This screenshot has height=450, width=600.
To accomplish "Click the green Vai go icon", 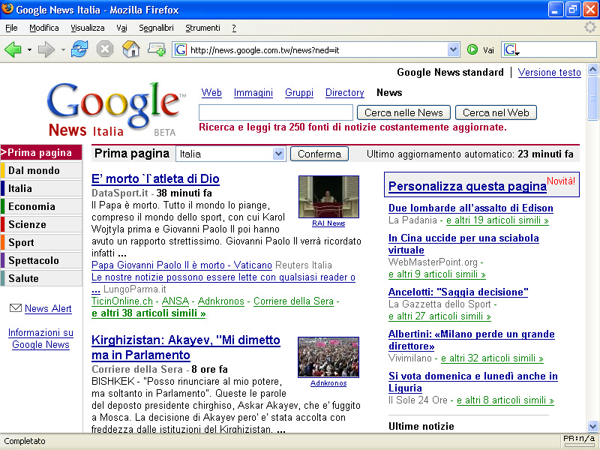I will tap(472, 49).
